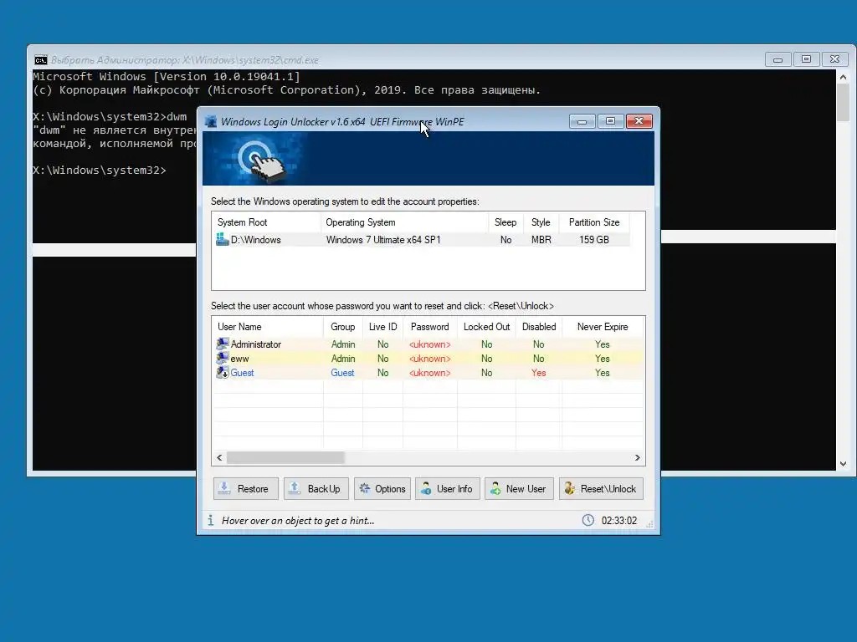
Task: Click the User Name column header
Action: pos(267,327)
